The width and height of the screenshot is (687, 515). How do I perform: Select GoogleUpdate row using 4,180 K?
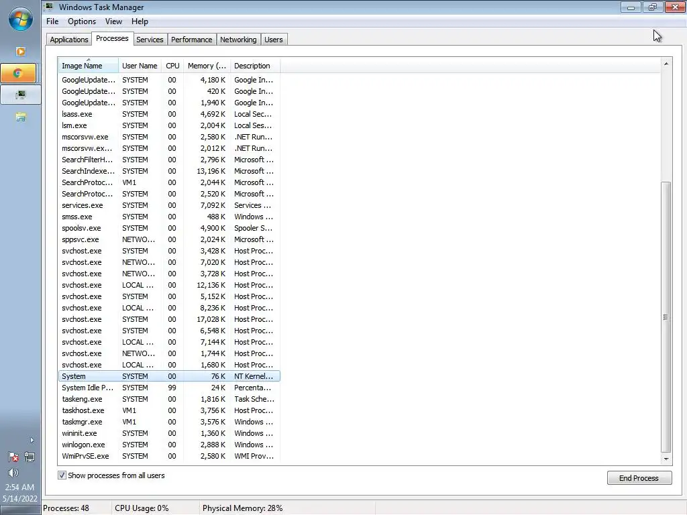169,80
